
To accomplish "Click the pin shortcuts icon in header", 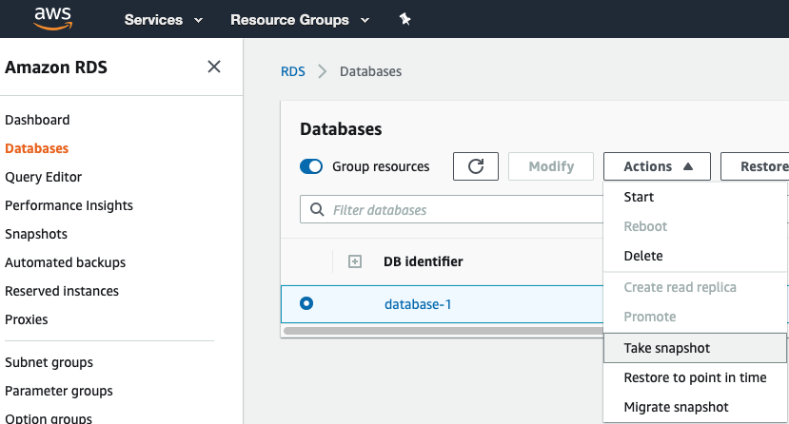I will tap(404, 19).
